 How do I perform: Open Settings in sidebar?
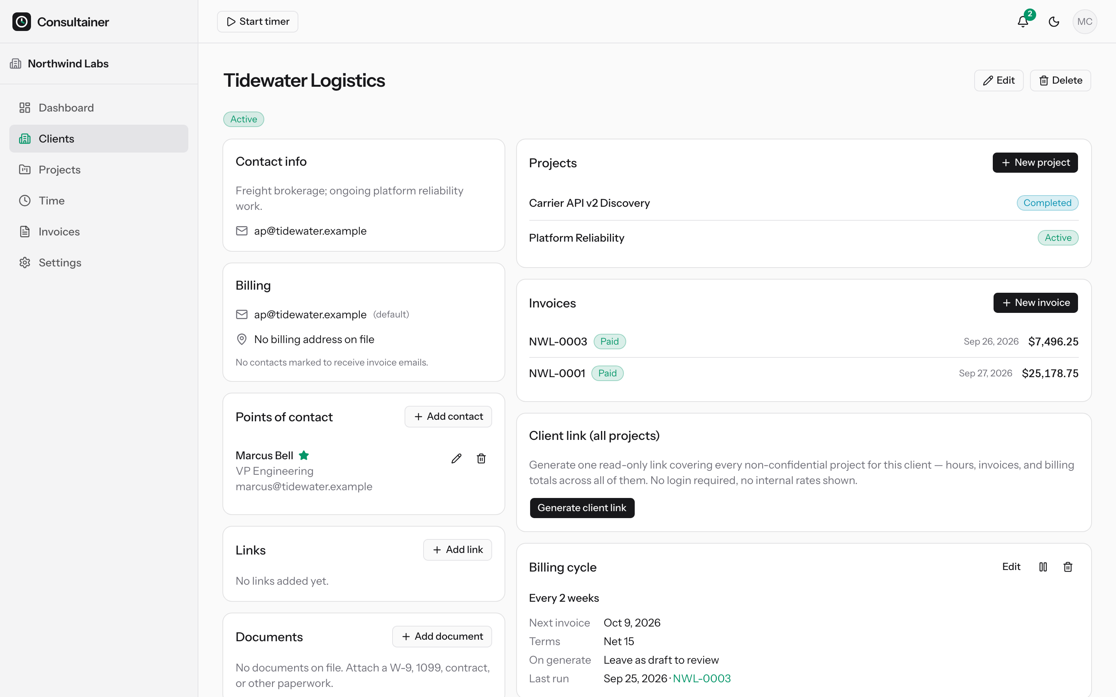click(99, 262)
